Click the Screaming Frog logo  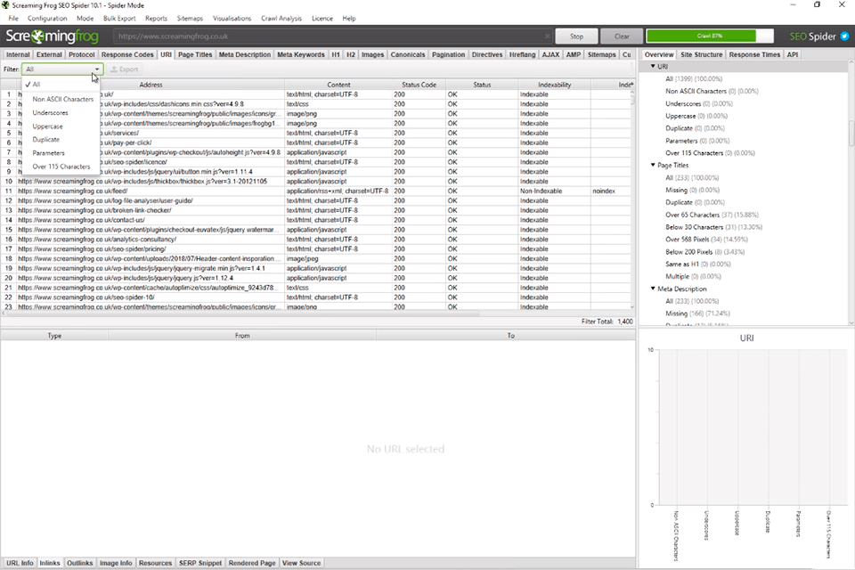point(53,37)
